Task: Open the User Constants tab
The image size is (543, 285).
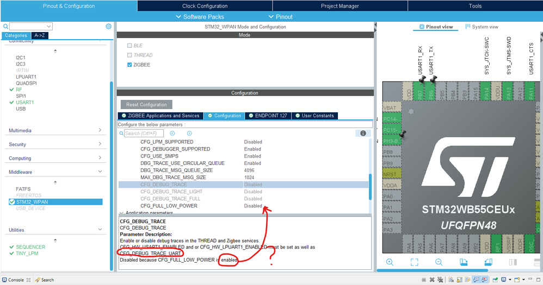Action: click(314, 116)
